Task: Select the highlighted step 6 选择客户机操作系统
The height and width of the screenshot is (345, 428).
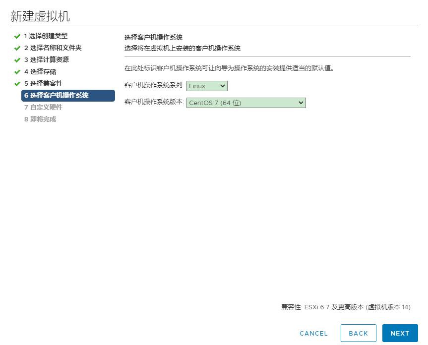Action: [x=68, y=95]
